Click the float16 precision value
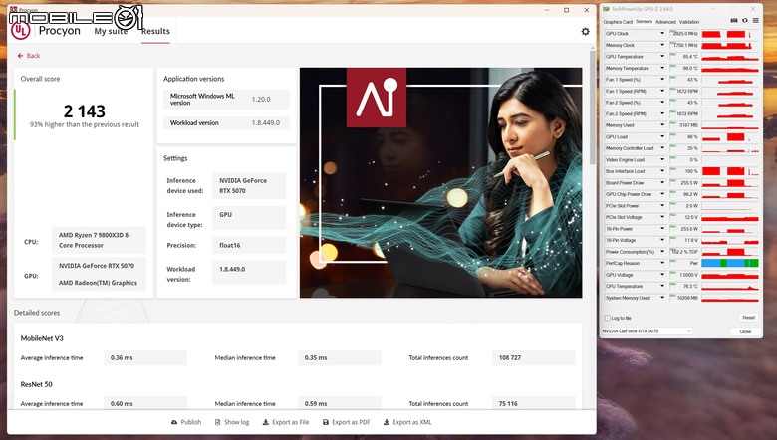Screen dimensions: 777x440 tap(249, 245)
